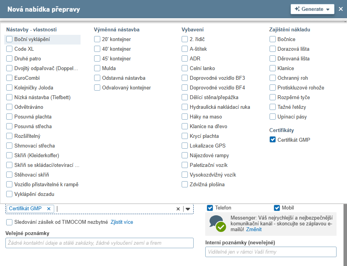Screen dimensions: 347x266
Task: Check the Zdvižná plošina option
Action: [185, 184]
